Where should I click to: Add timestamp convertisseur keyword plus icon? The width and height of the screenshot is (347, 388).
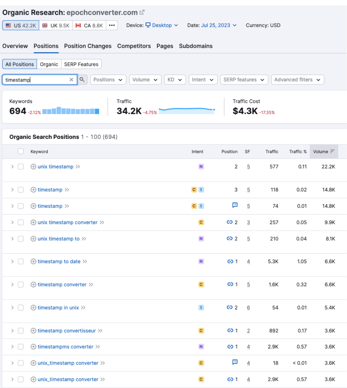pyautogui.click(x=33, y=331)
